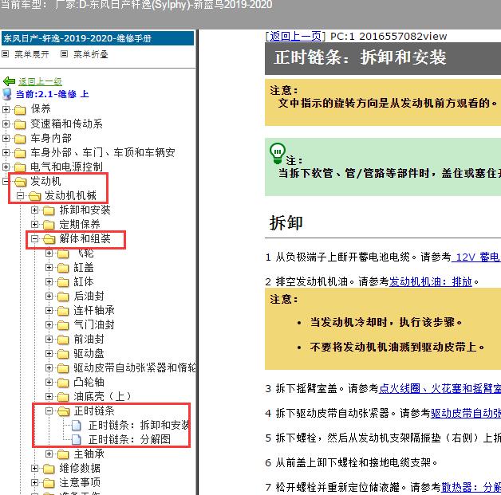Click the 维修数据 folder icon
The image size is (501, 495).
tap(49, 469)
